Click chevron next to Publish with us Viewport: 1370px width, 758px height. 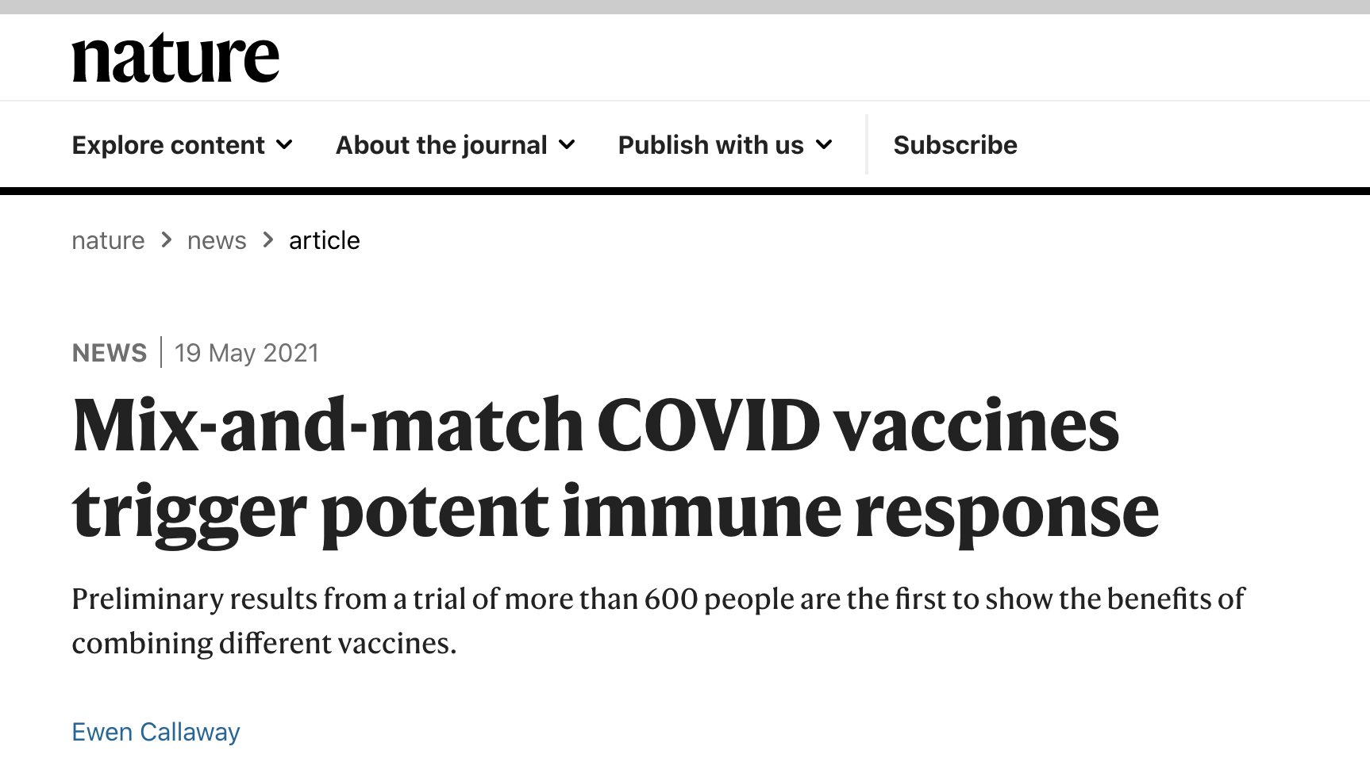pyautogui.click(x=824, y=145)
